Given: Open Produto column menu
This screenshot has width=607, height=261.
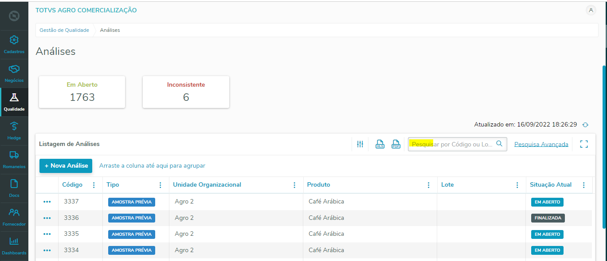Looking at the screenshot, I should [428, 185].
